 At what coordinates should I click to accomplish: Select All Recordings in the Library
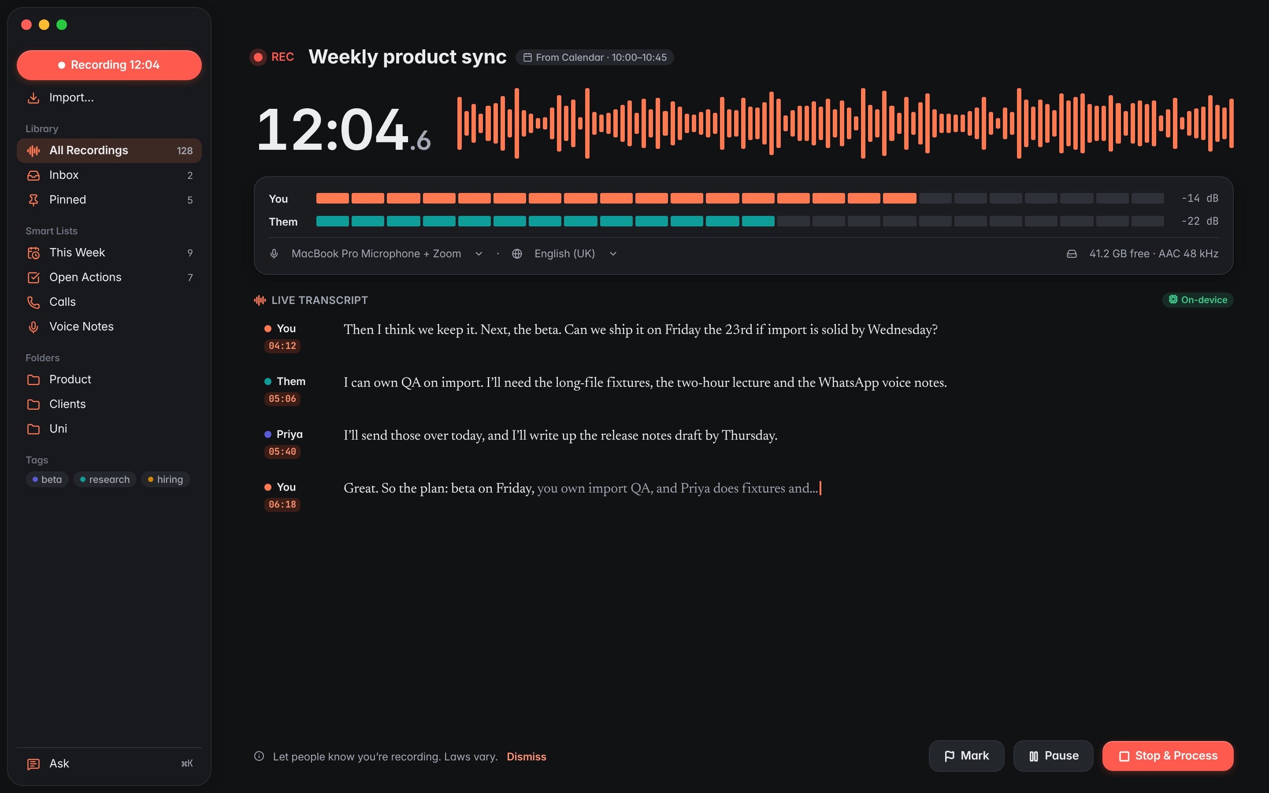tap(109, 151)
